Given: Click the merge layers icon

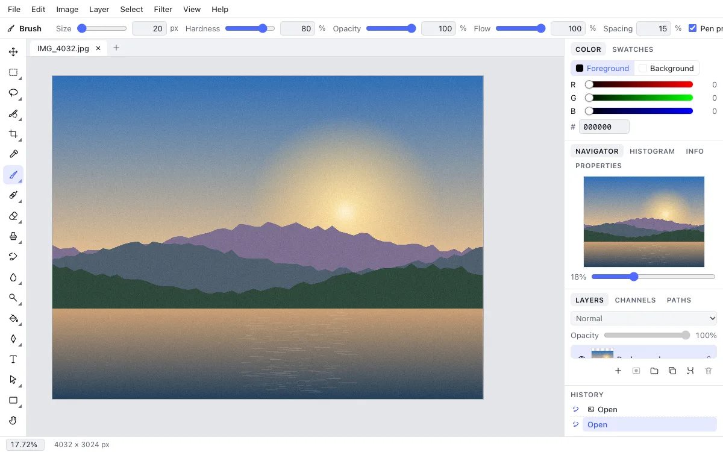Looking at the screenshot, I should [690, 371].
